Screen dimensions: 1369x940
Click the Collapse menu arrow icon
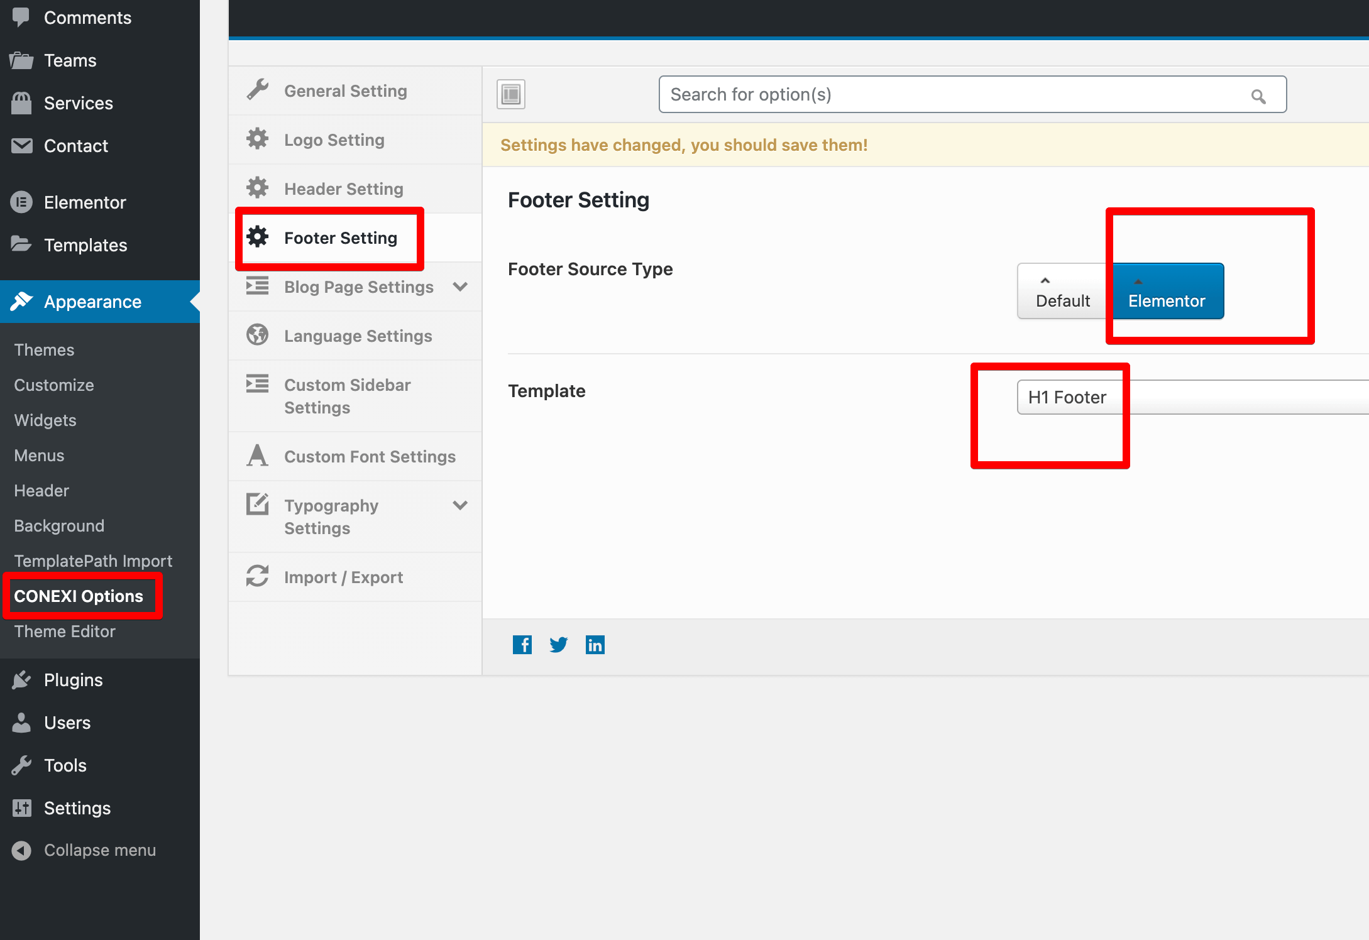click(21, 850)
